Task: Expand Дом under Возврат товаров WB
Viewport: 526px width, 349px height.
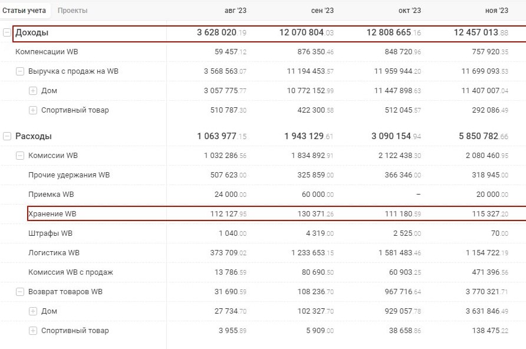Action: coord(33,311)
